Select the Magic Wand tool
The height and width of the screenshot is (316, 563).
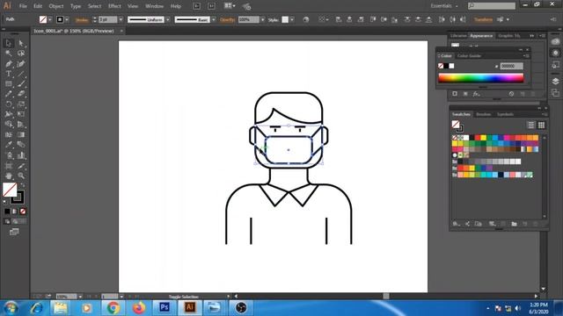point(9,54)
